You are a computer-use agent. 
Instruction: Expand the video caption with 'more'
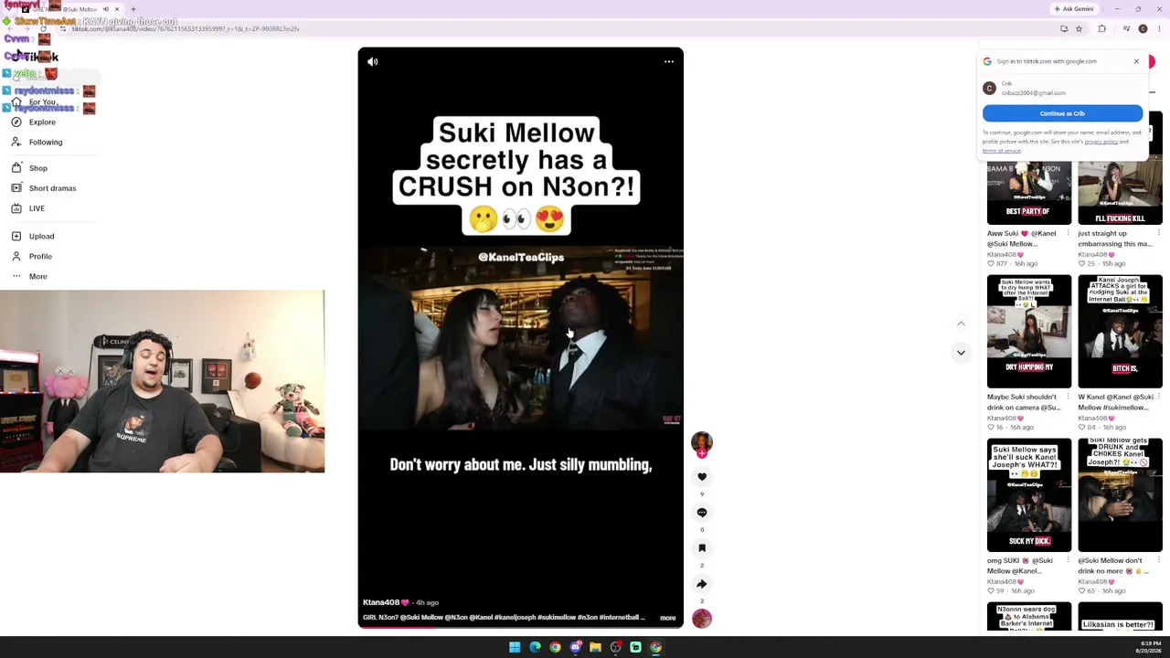tap(668, 618)
